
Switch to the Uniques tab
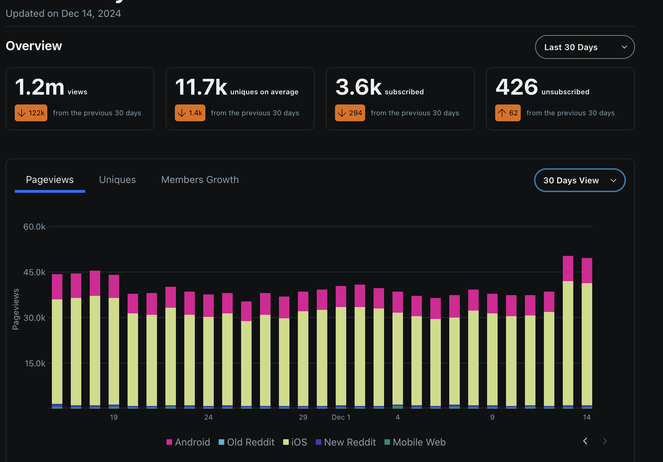[x=117, y=180]
